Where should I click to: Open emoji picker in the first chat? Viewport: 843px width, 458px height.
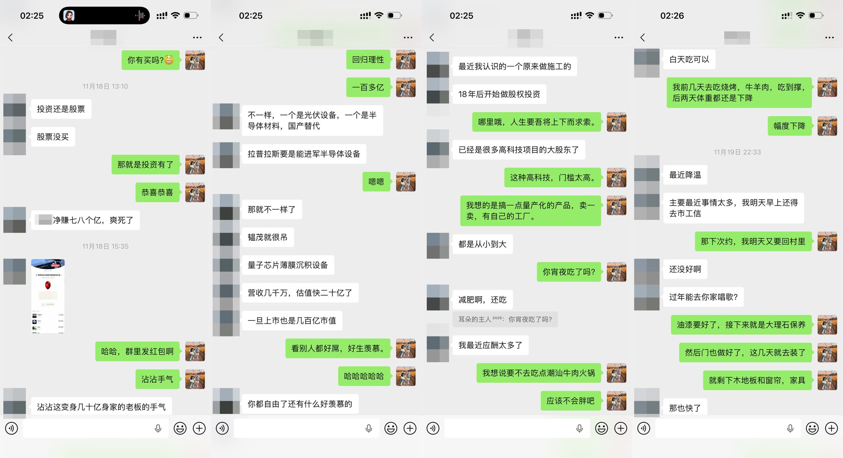click(180, 428)
